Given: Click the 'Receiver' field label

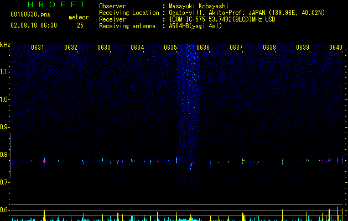Looking at the screenshot, I should click(x=112, y=19).
